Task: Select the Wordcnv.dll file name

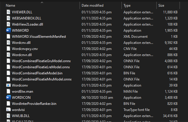Action: tap(21, 43)
